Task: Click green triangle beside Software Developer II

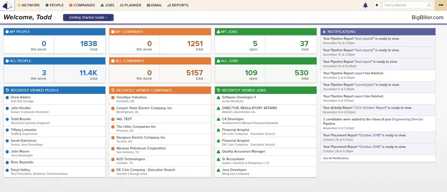Action: tap(219, 97)
